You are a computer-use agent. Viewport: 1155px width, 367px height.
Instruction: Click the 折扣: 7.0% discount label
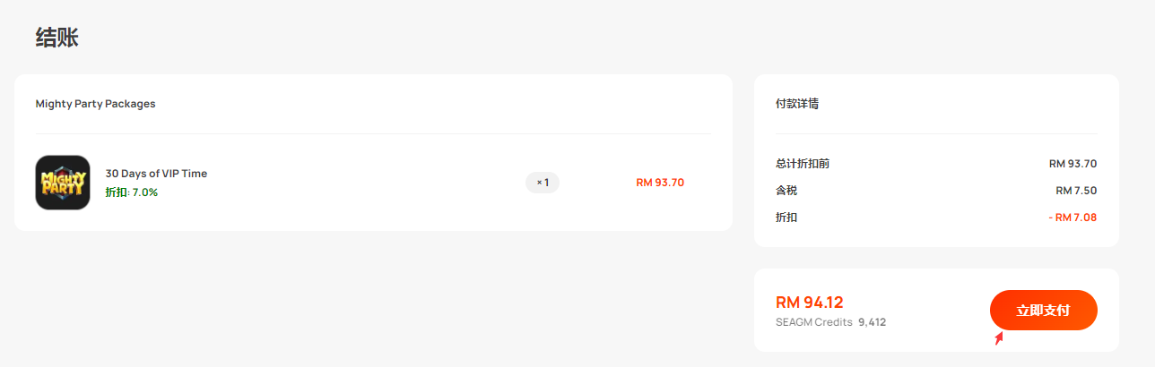[x=132, y=192]
